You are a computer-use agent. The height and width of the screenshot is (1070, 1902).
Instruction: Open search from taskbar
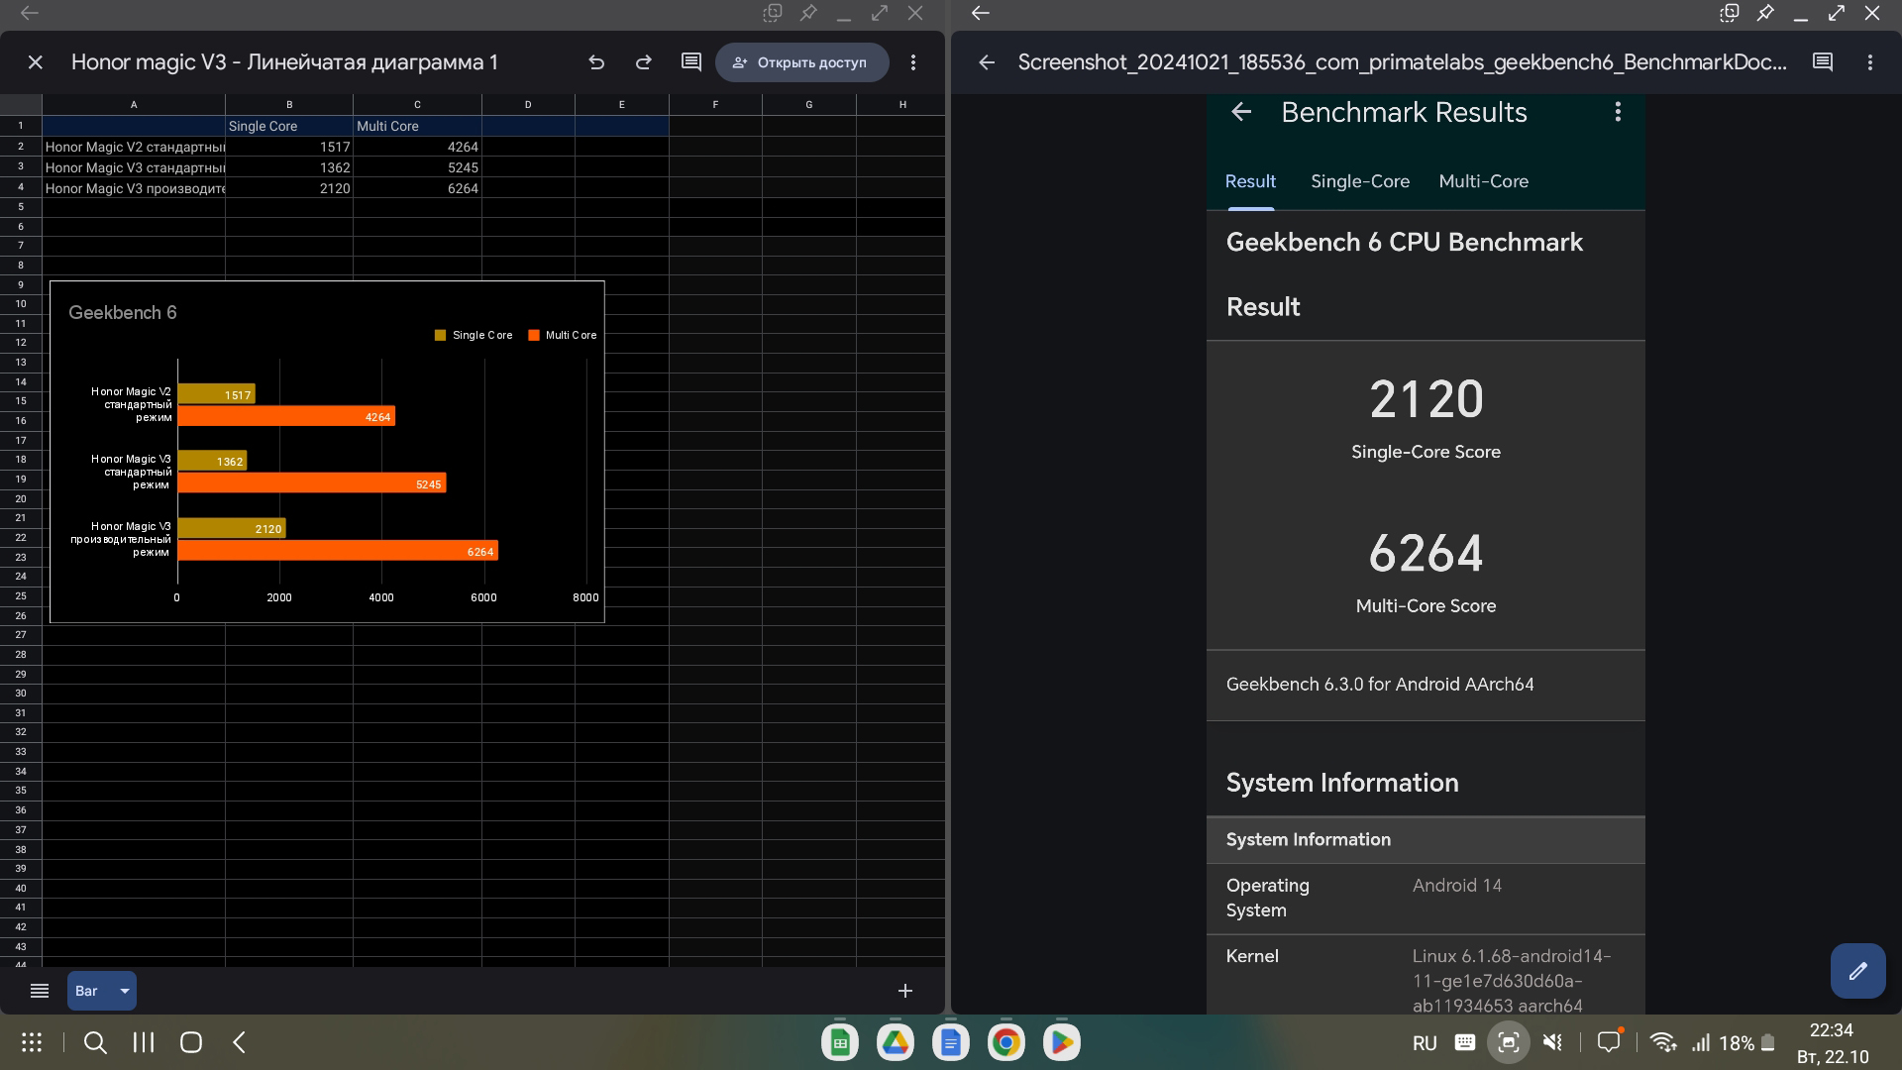tap(95, 1042)
